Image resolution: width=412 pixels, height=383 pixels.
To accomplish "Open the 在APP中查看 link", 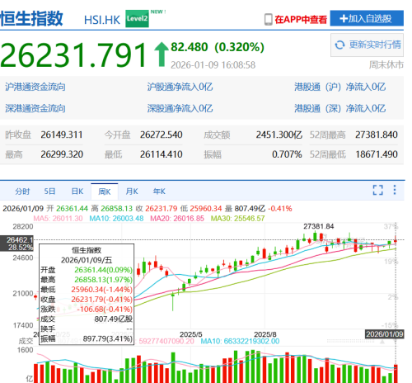I will (x=301, y=19).
